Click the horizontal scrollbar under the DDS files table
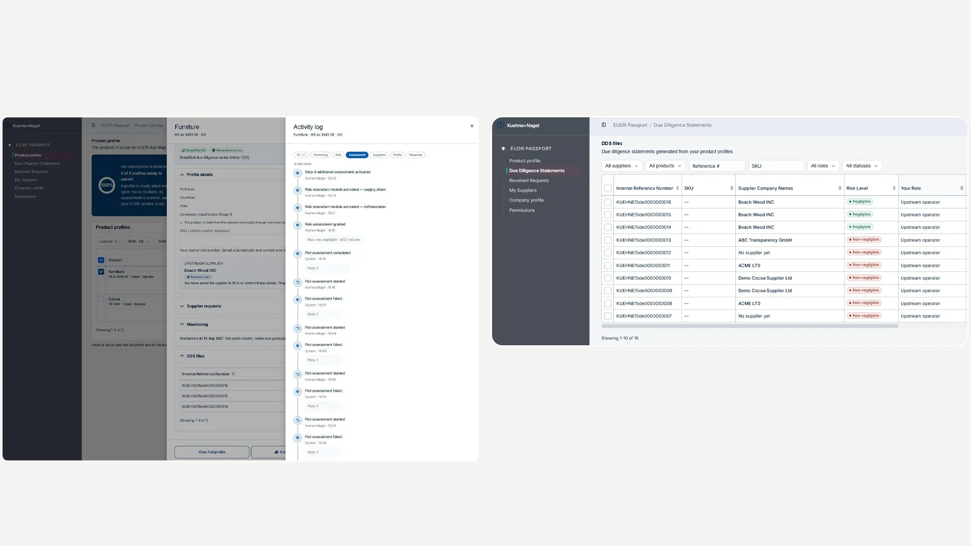The width and height of the screenshot is (971, 546). pyautogui.click(x=749, y=326)
